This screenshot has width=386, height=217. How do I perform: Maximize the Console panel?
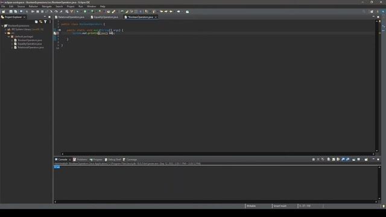click(378, 159)
